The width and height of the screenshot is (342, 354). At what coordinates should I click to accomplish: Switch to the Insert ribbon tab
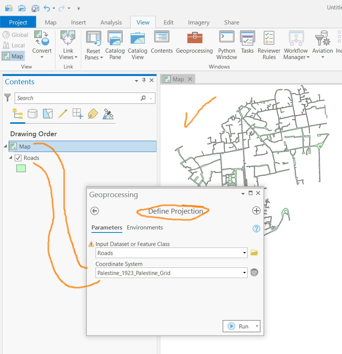(78, 22)
